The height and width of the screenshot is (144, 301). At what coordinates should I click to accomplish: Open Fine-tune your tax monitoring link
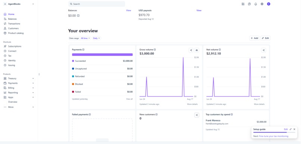[273, 136]
